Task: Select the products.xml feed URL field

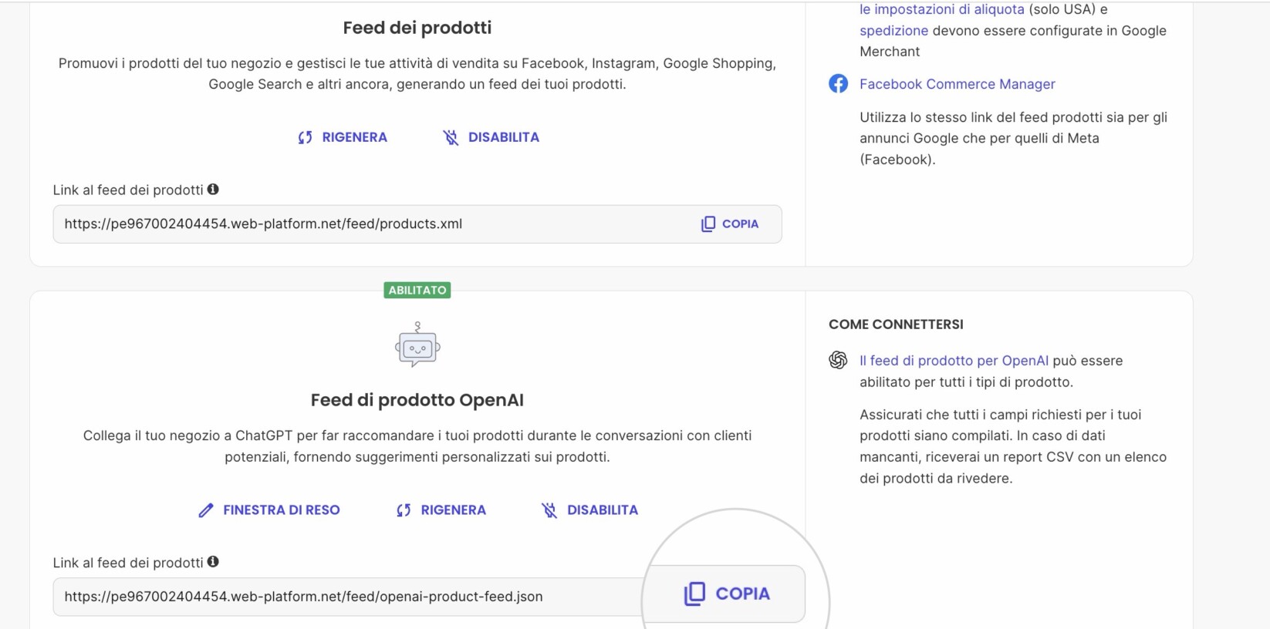Action: [x=417, y=224]
